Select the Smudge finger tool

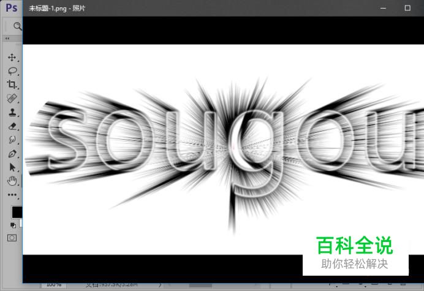(12, 140)
